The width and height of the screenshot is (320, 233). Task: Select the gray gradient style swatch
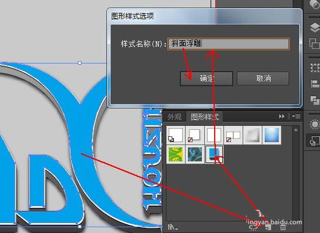tap(253, 135)
